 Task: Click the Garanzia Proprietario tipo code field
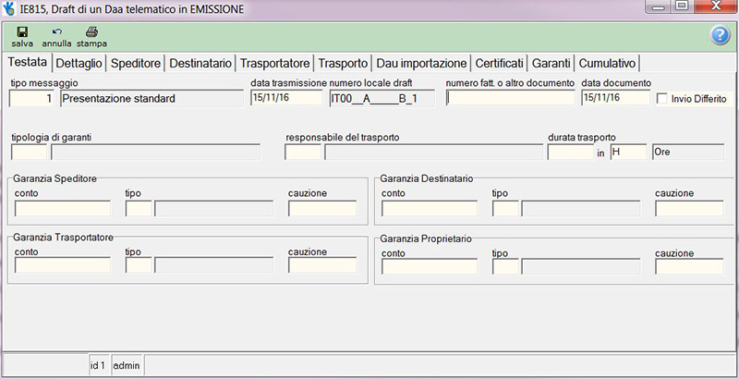[x=505, y=266]
